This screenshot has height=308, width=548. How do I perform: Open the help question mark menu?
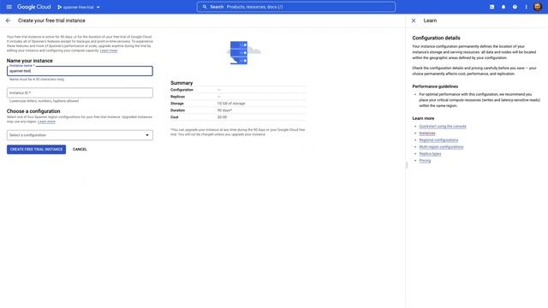tap(515, 7)
